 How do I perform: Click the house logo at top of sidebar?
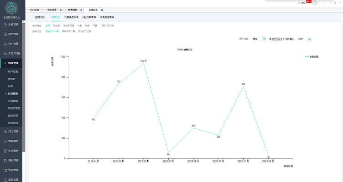(x=11, y=9)
